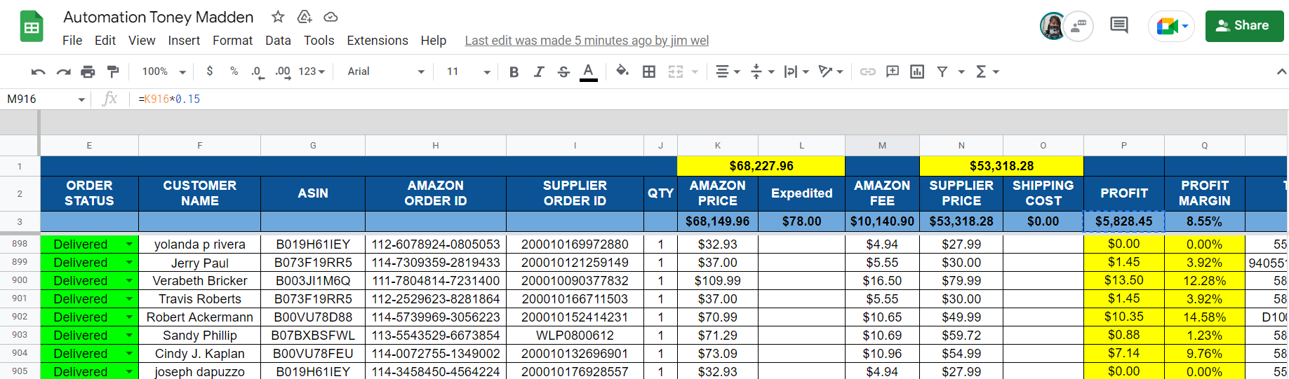Open the File menu
1289x379 pixels.
point(72,41)
